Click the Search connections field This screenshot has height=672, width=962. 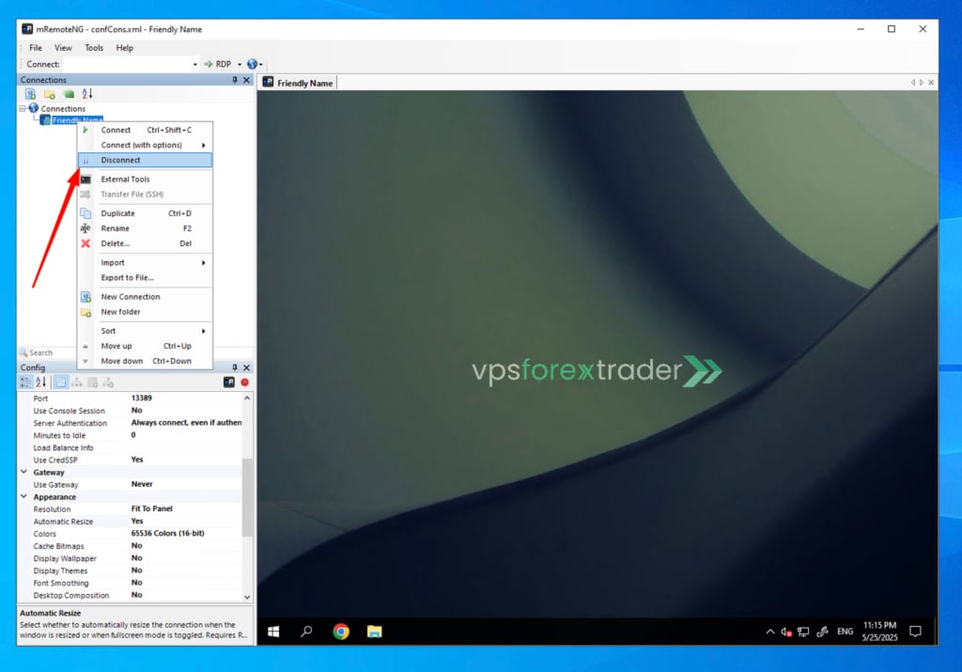(48, 352)
